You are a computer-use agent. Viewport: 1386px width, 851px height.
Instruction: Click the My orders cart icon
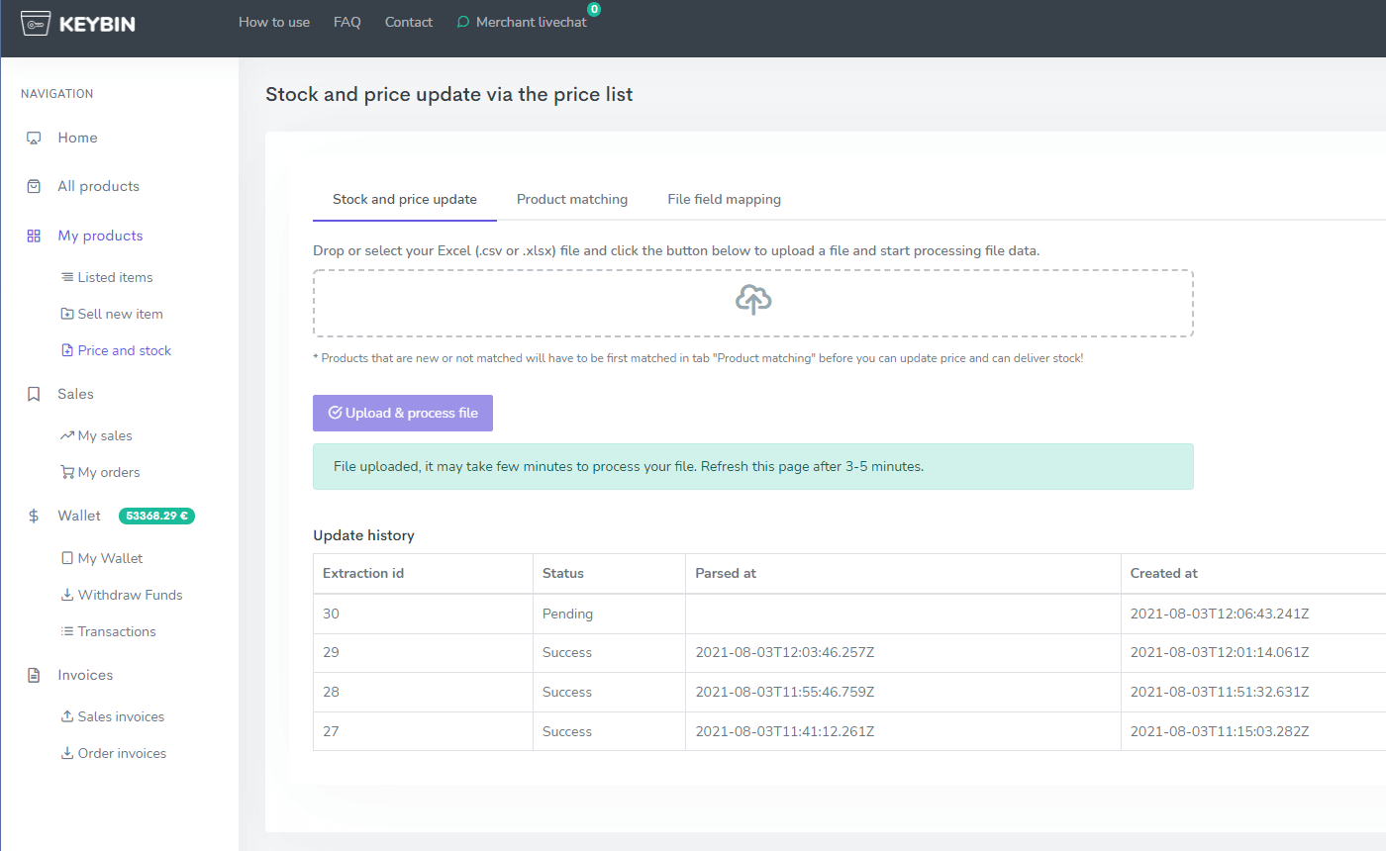(67, 473)
